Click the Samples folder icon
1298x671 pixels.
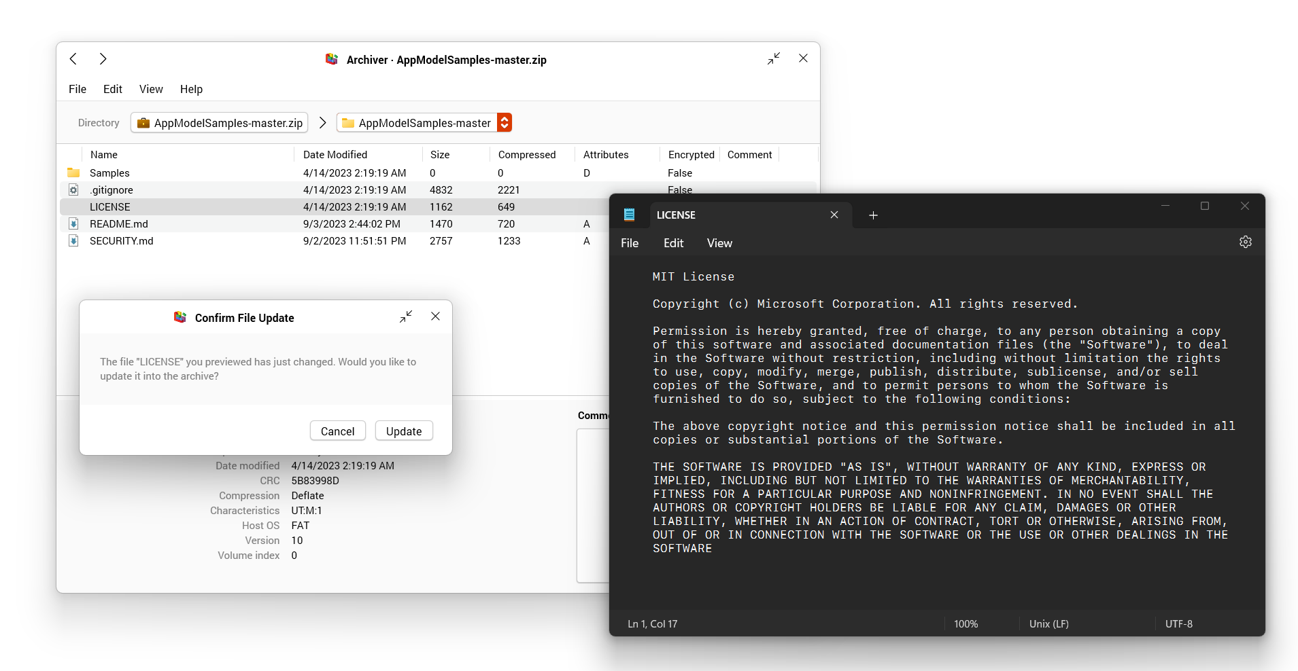[x=73, y=173]
